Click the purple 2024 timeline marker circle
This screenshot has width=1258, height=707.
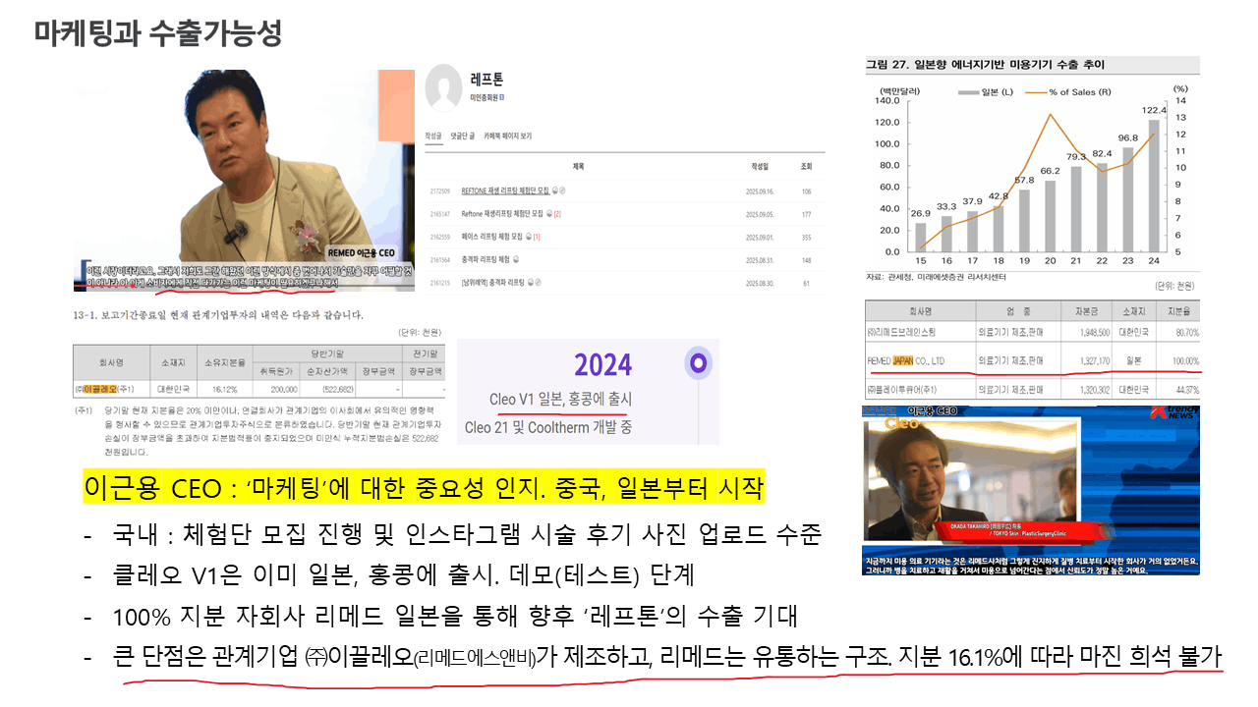(x=698, y=363)
